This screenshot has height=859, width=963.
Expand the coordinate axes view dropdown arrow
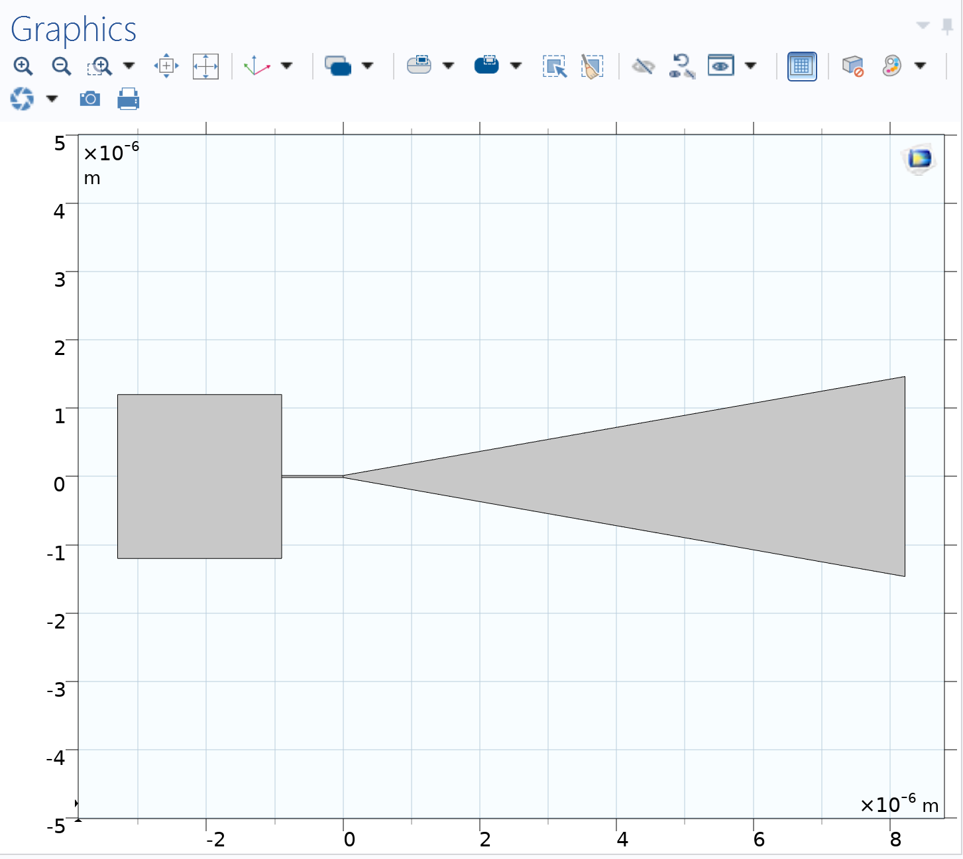click(x=287, y=66)
